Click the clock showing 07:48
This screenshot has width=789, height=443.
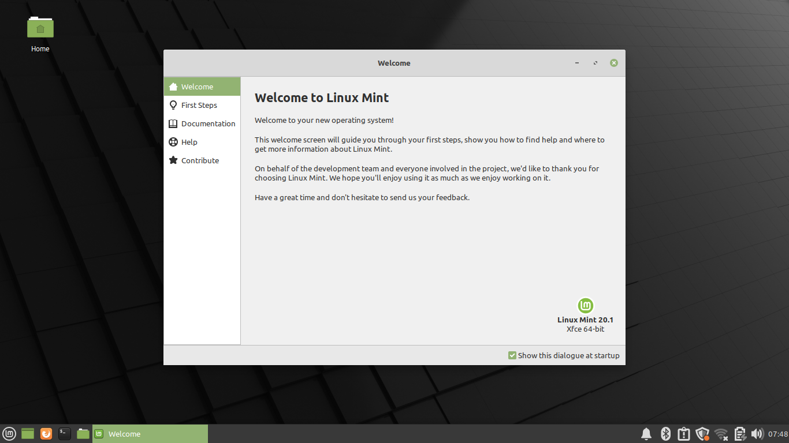[x=777, y=434]
